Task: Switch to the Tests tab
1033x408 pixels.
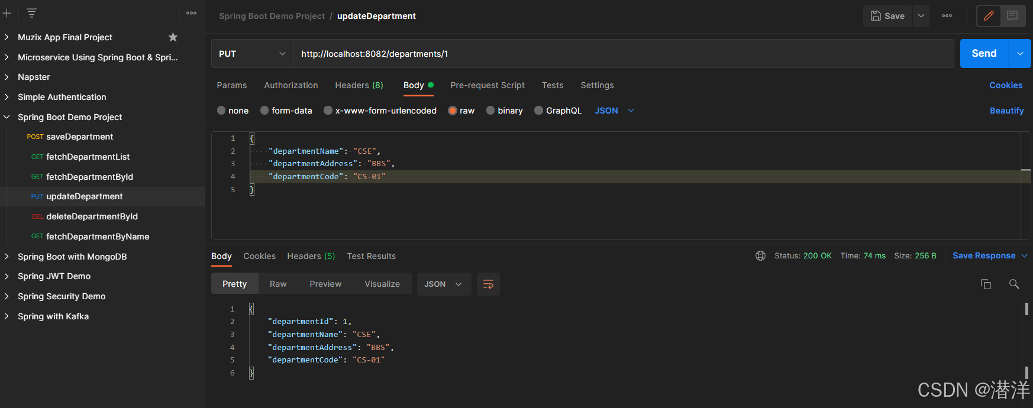Action: coord(553,85)
